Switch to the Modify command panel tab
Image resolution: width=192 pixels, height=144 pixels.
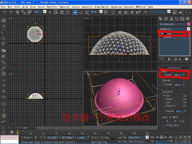pyautogui.click(x=166, y=19)
